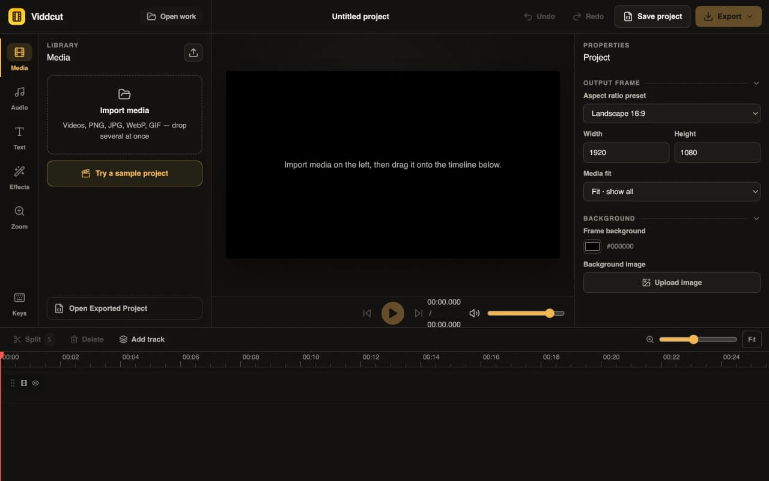Open Exported Project
Viewport: 769px width, 481px height.
pos(124,308)
